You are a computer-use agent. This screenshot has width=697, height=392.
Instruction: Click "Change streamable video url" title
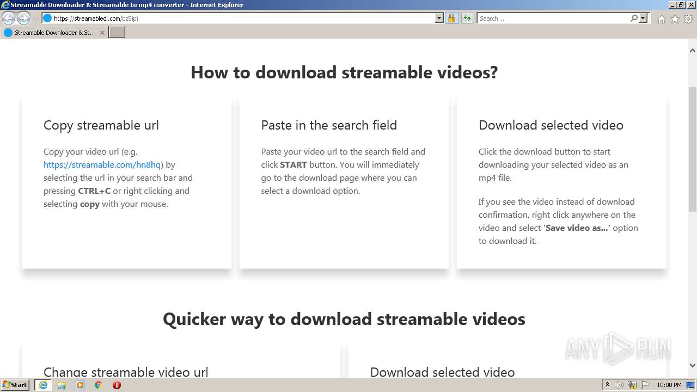click(x=126, y=372)
